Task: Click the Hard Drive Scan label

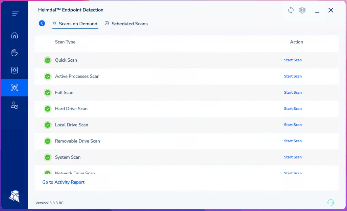Action: (71, 109)
